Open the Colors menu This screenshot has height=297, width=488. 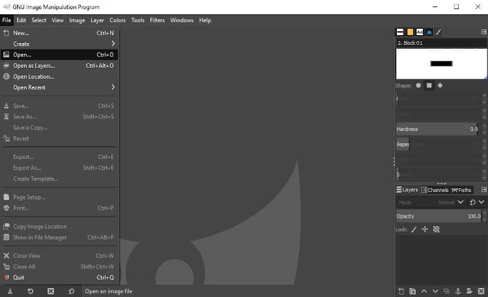pyautogui.click(x=117, y=20)
